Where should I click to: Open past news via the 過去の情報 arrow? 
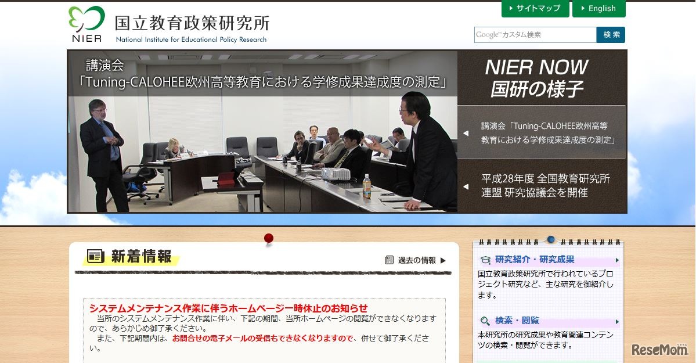443,260
